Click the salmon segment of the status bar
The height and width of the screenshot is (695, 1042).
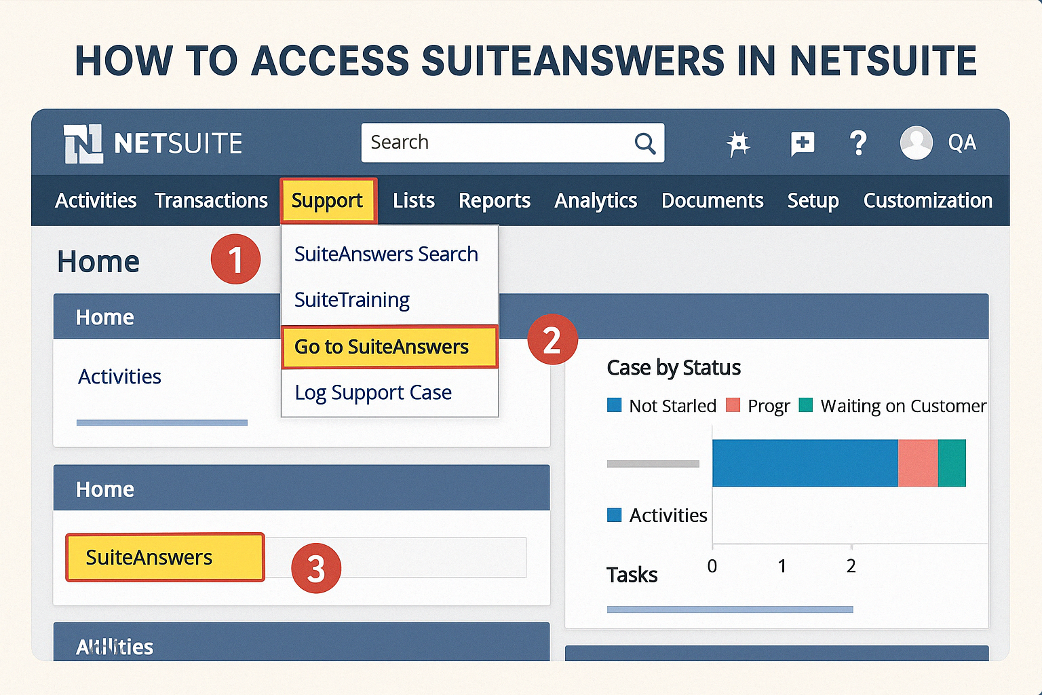pos(918,463)
